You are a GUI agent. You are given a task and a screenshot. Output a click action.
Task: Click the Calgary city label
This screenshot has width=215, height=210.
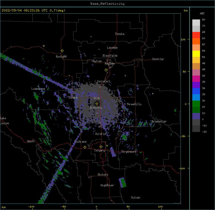(x=100, y=150)
